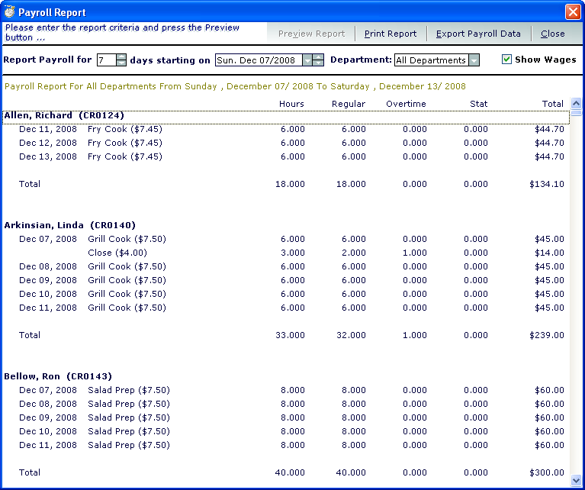The width and height of the screenshot is (585, 490).
Task: Click the start date spinner down arrow
Action: (x=319, y=63)
